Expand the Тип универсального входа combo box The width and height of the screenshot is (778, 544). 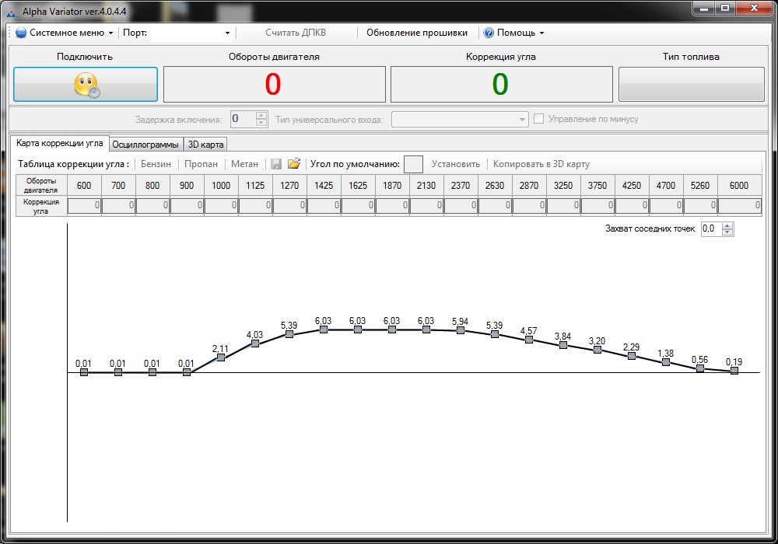pyautogui.click(x=523, y=119)
